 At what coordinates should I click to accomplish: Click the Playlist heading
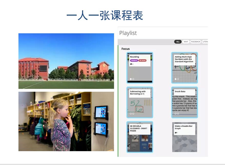pos(128,33)
